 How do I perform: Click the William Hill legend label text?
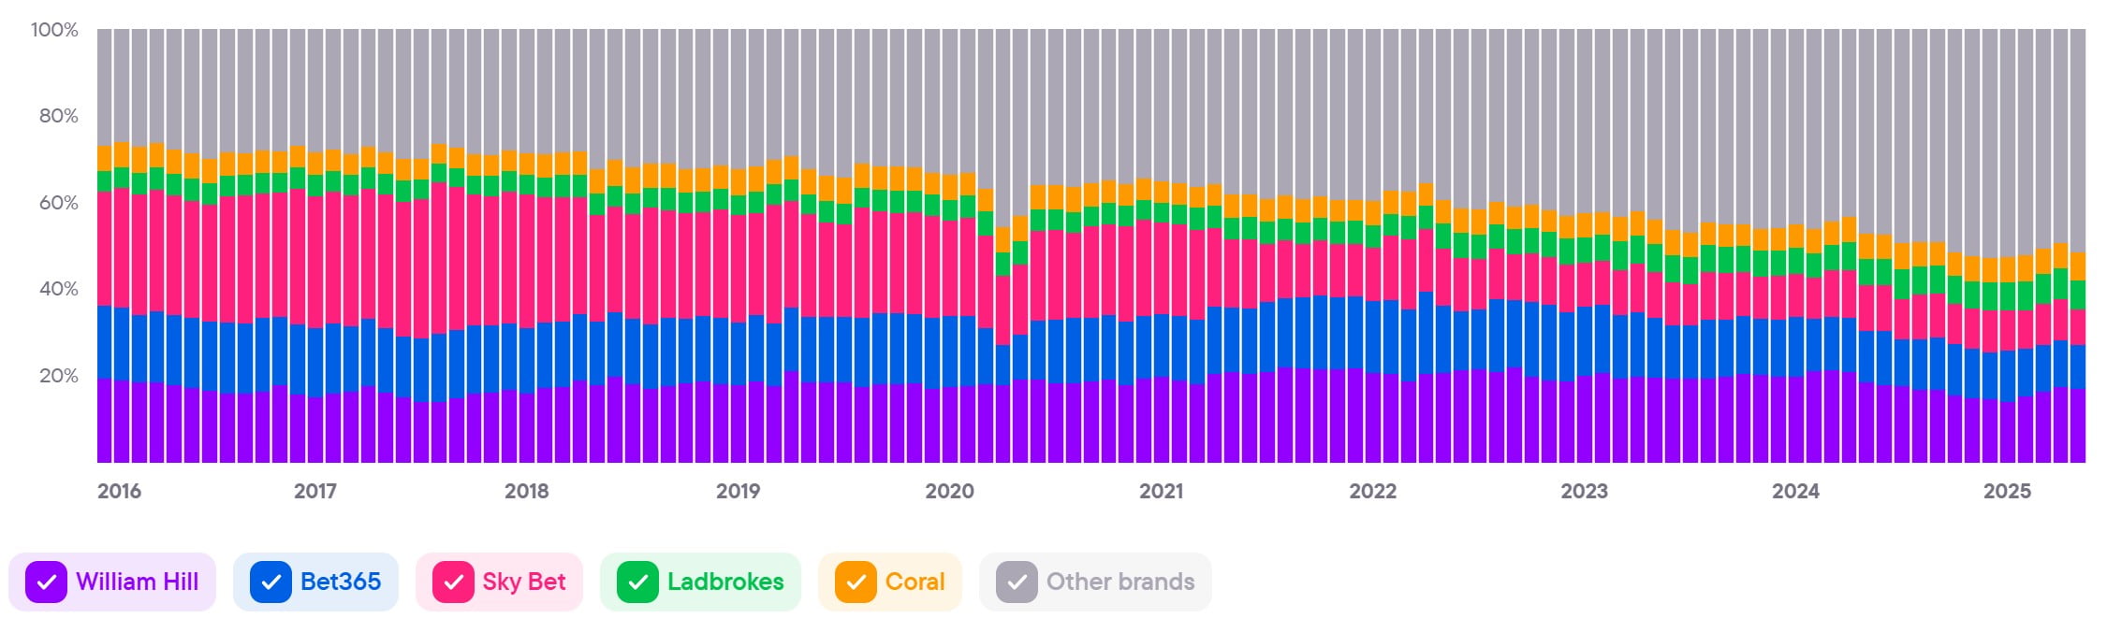(x=137, y=582)
